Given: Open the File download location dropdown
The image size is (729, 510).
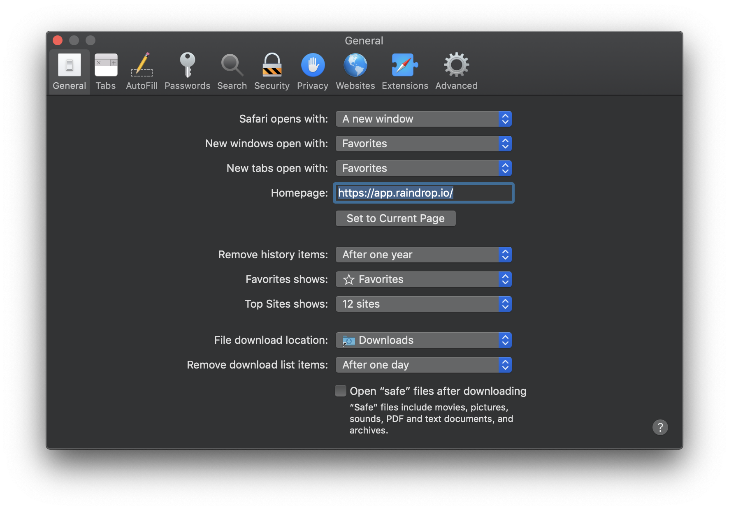Looking at the screenshot, I should pos(423,340).
